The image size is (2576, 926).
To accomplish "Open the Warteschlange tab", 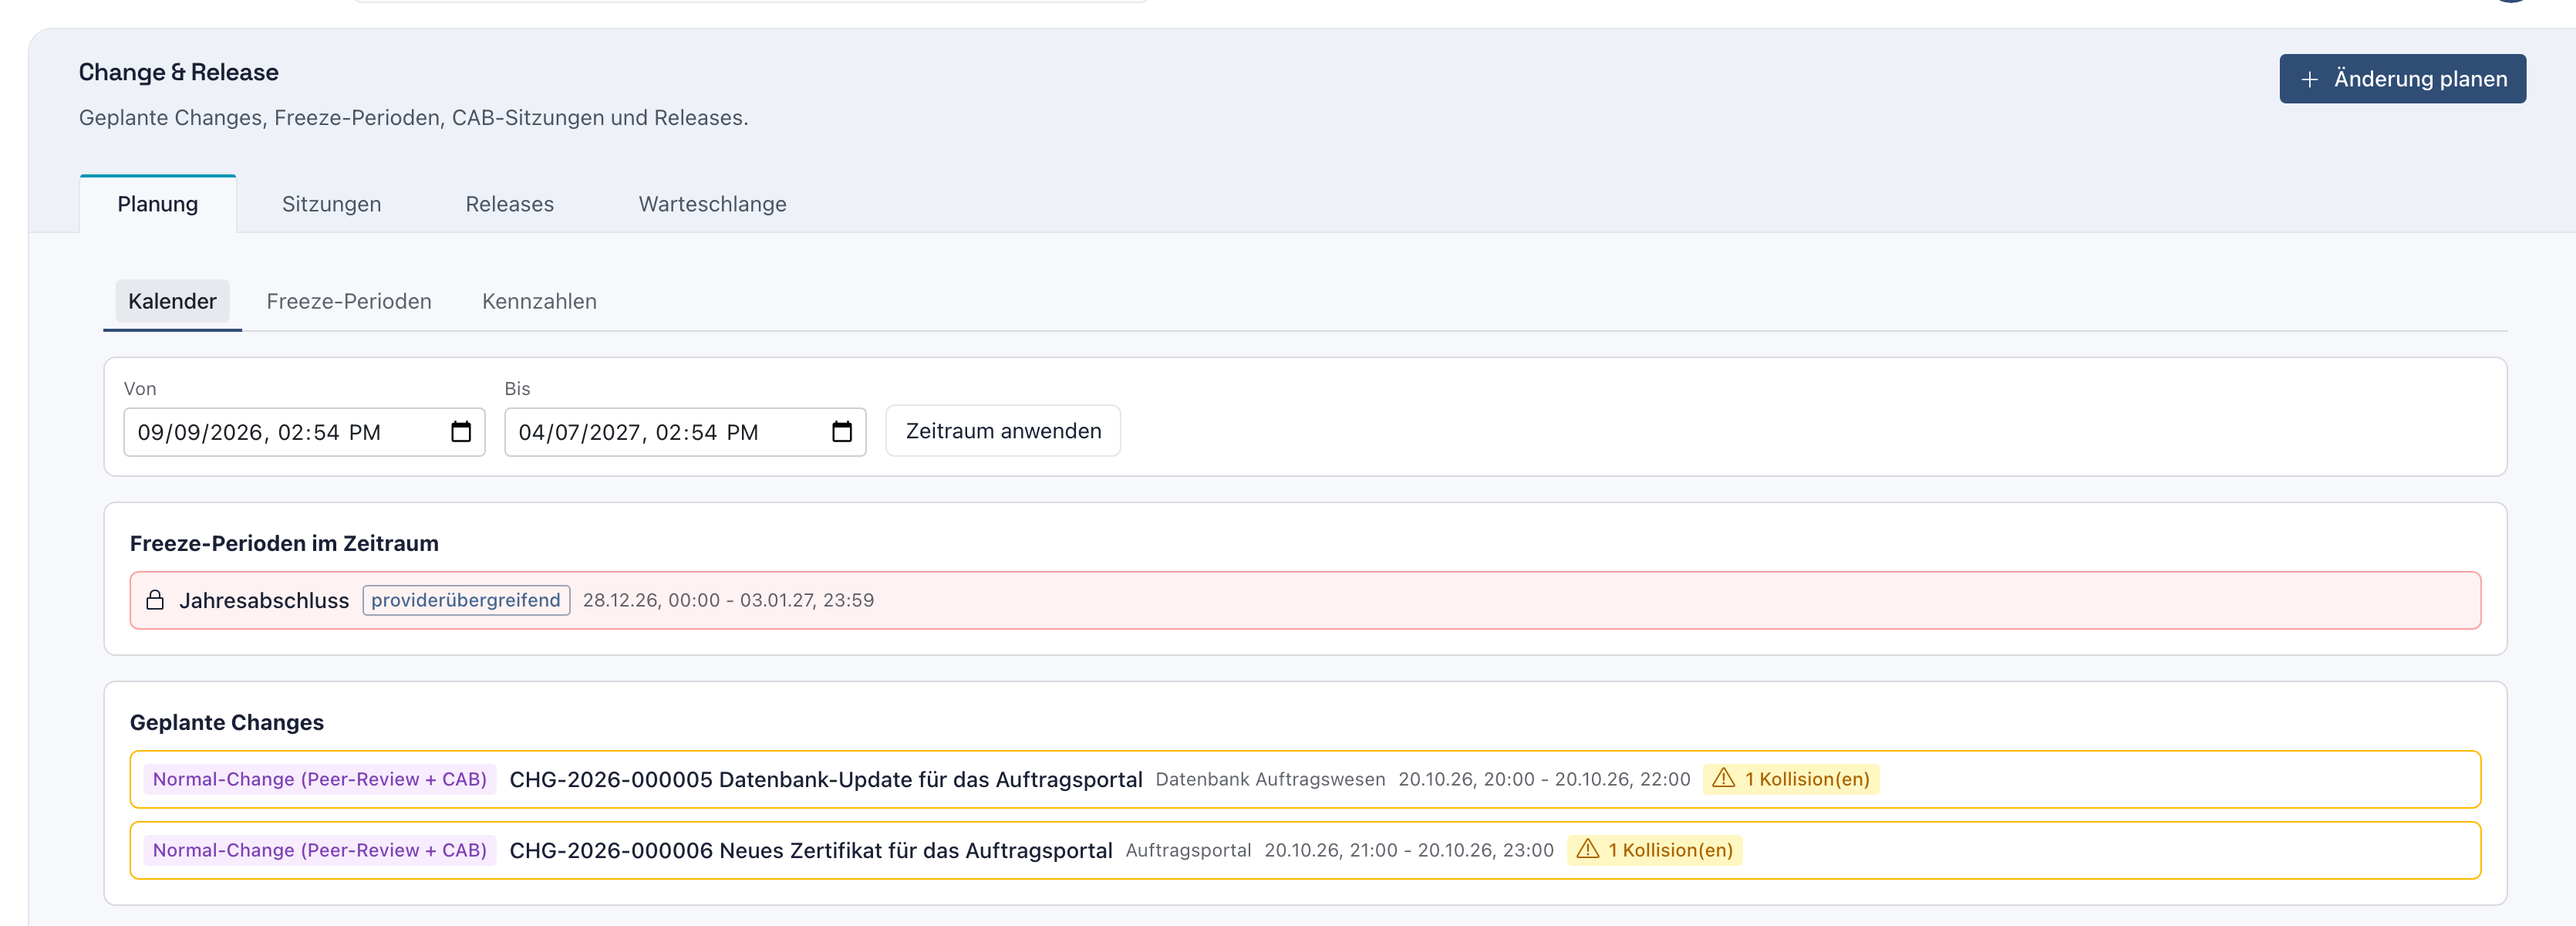I will point(712,204).
